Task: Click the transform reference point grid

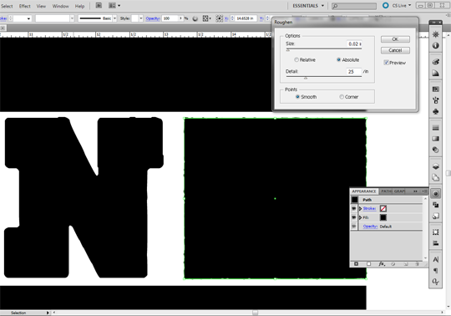Action: [219, 18]
